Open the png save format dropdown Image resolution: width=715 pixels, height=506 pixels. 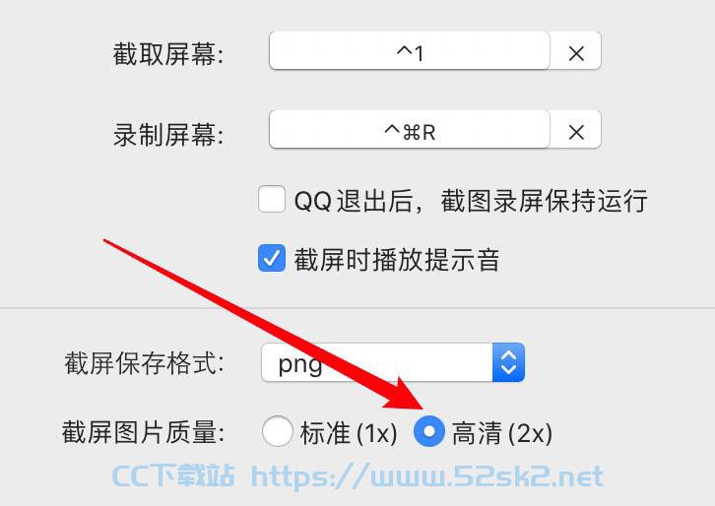393,362
